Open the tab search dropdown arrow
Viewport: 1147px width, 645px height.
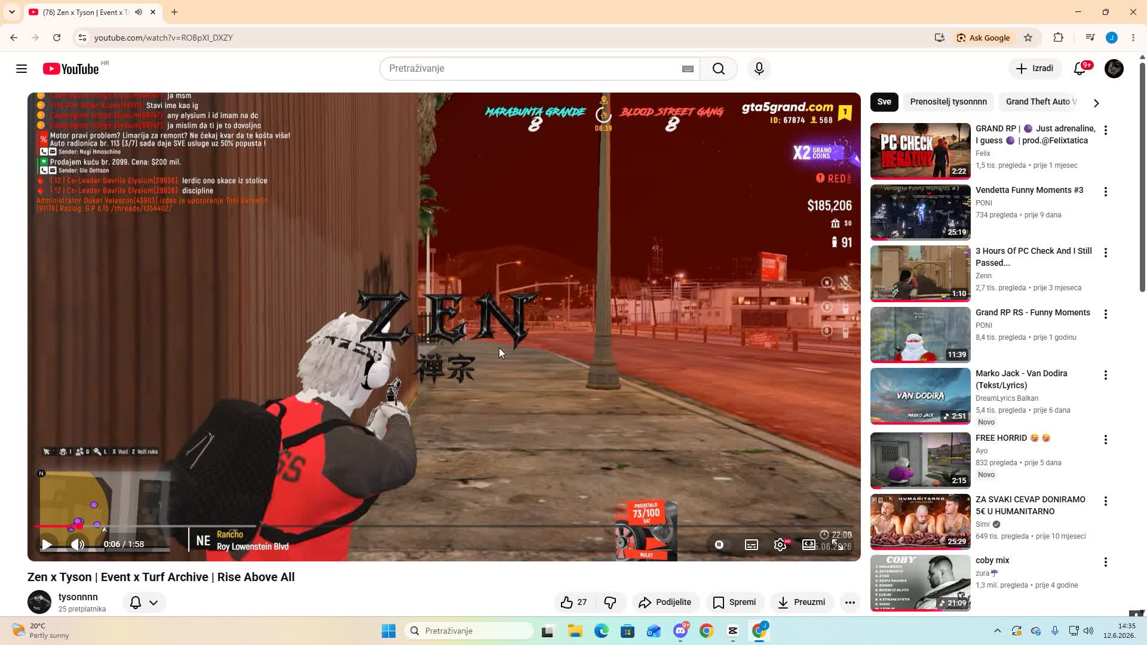click(12, 12)
